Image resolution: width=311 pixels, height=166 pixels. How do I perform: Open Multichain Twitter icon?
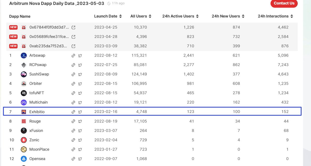pyautogui.click(x=80, y=102)
